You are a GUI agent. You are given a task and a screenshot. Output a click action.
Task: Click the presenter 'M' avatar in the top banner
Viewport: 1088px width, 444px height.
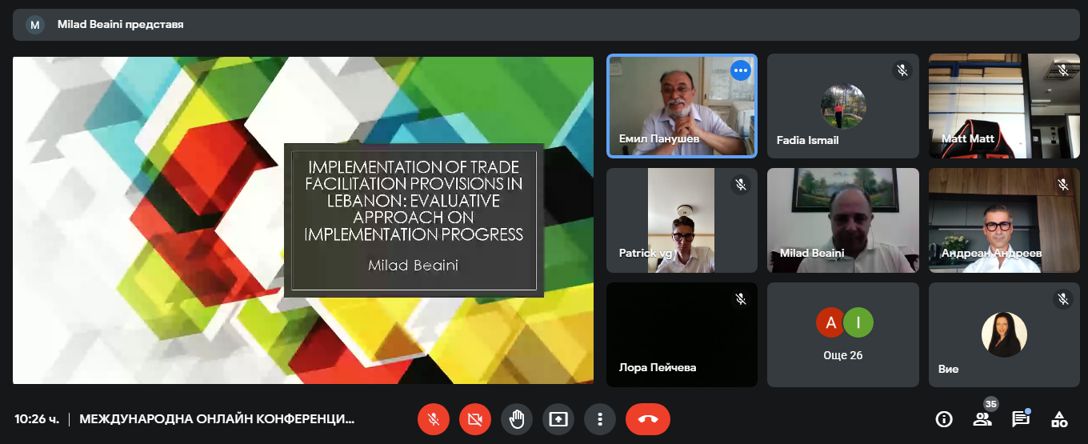click(x=34, y=25)
